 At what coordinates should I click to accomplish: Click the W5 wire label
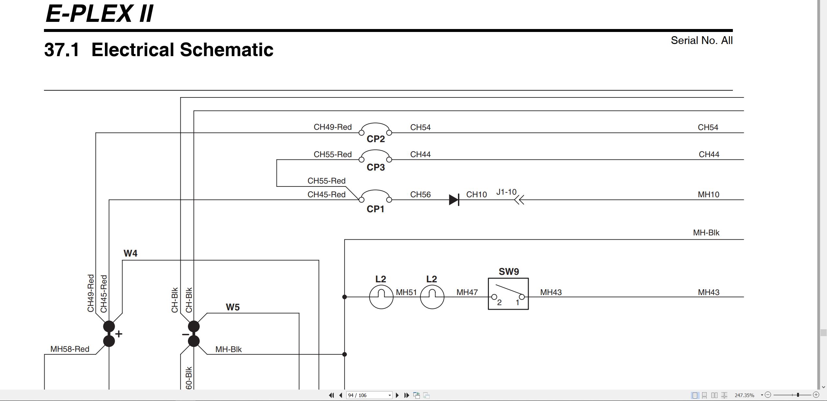coord(233,307)
